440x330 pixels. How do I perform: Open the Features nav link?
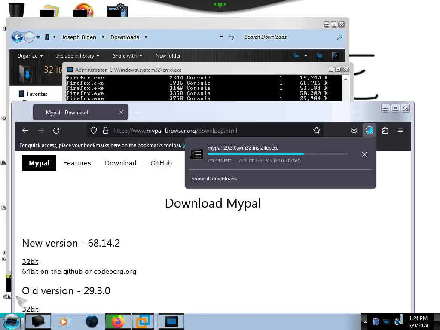77,163
